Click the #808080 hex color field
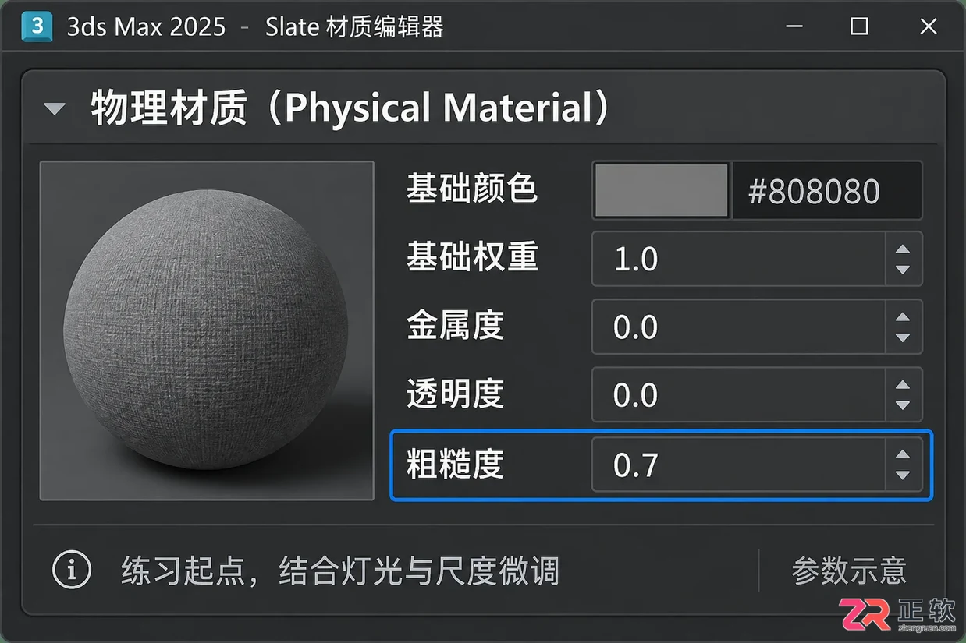This screenshot has height=643, width=966. (826, 190)
